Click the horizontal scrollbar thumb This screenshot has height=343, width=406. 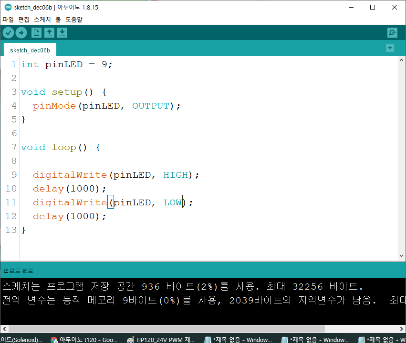[167, 329]
